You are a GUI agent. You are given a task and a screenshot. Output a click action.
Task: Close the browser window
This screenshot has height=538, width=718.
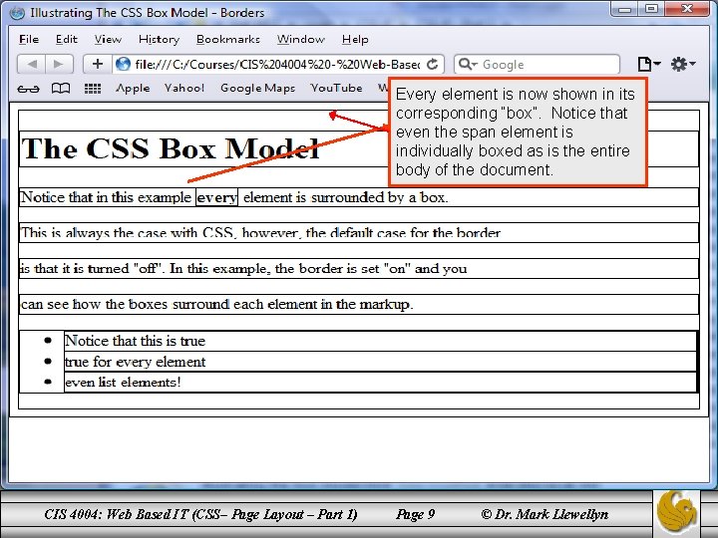point(686,9)
